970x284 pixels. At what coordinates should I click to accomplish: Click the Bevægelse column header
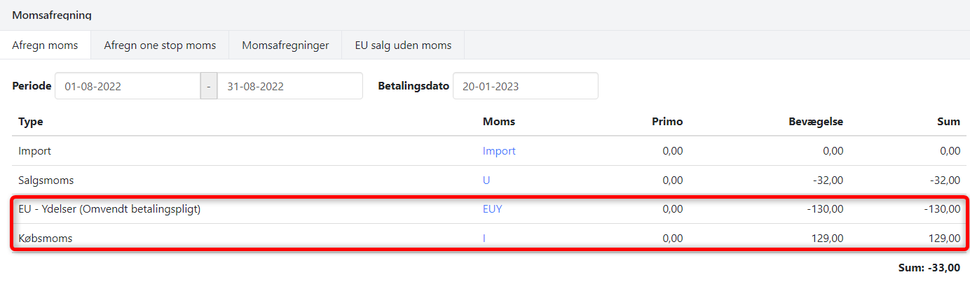[x=815, y=122]
